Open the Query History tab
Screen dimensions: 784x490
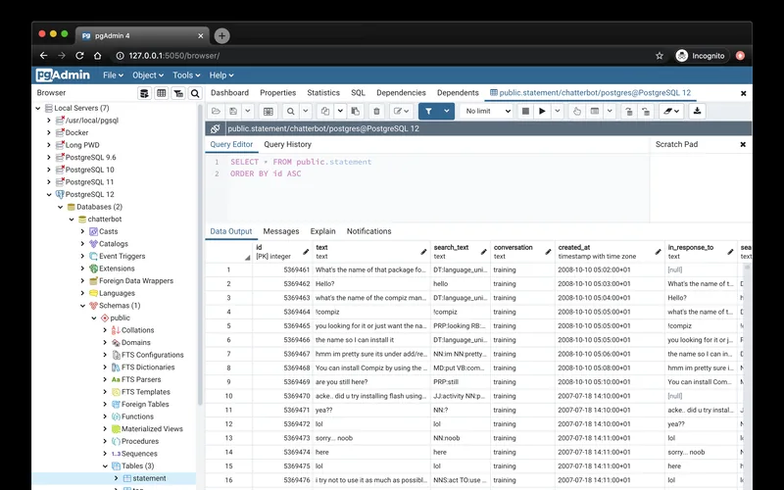287,144
